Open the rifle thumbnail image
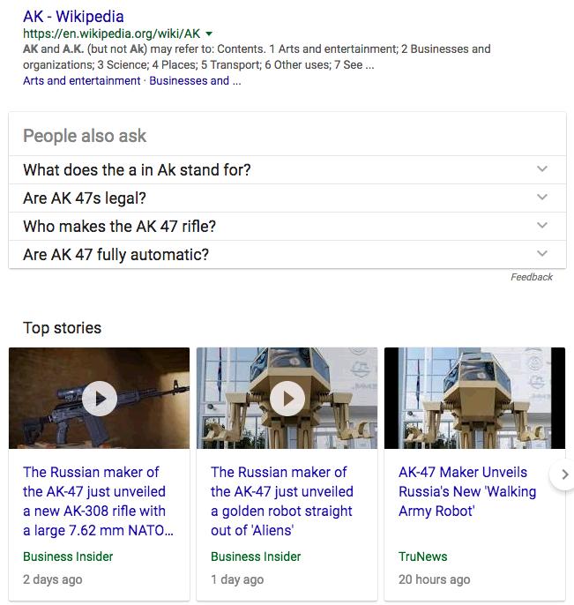Screen dimensions: 574x605 tap(99, 398)
